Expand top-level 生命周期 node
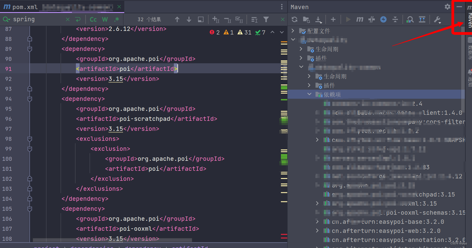 click(x=301, y=49)
